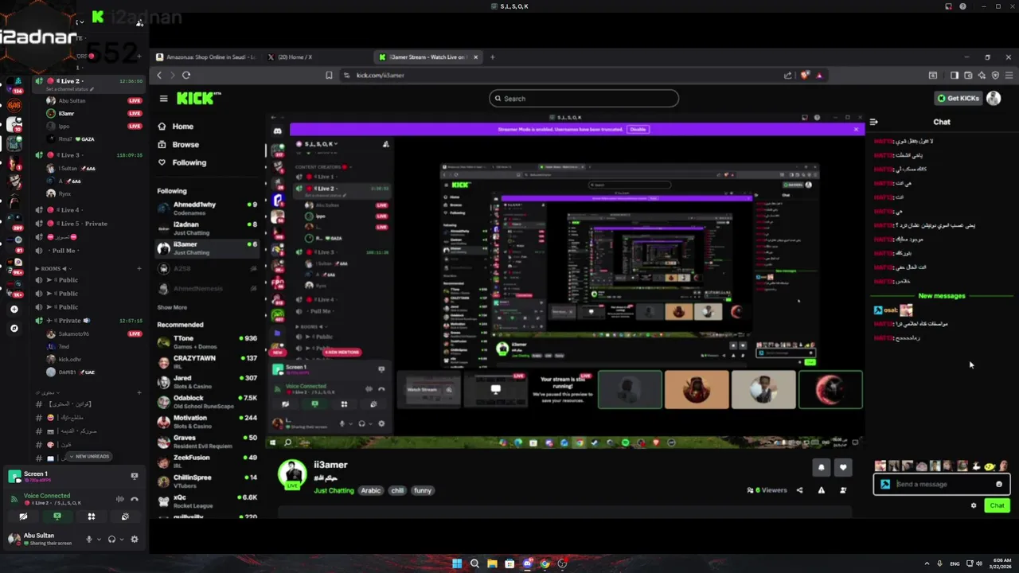Click the Brave shields icon
This screenshot has width=1019, height=573.
pyautogui.click(x=805, y=75)
